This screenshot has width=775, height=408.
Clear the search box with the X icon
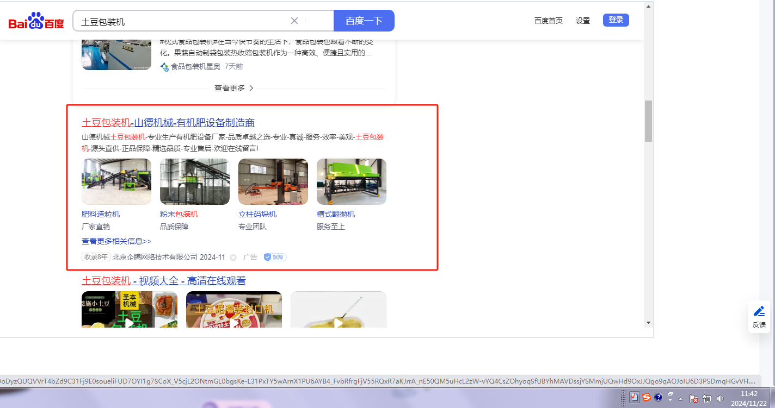(x=294, y=21)
